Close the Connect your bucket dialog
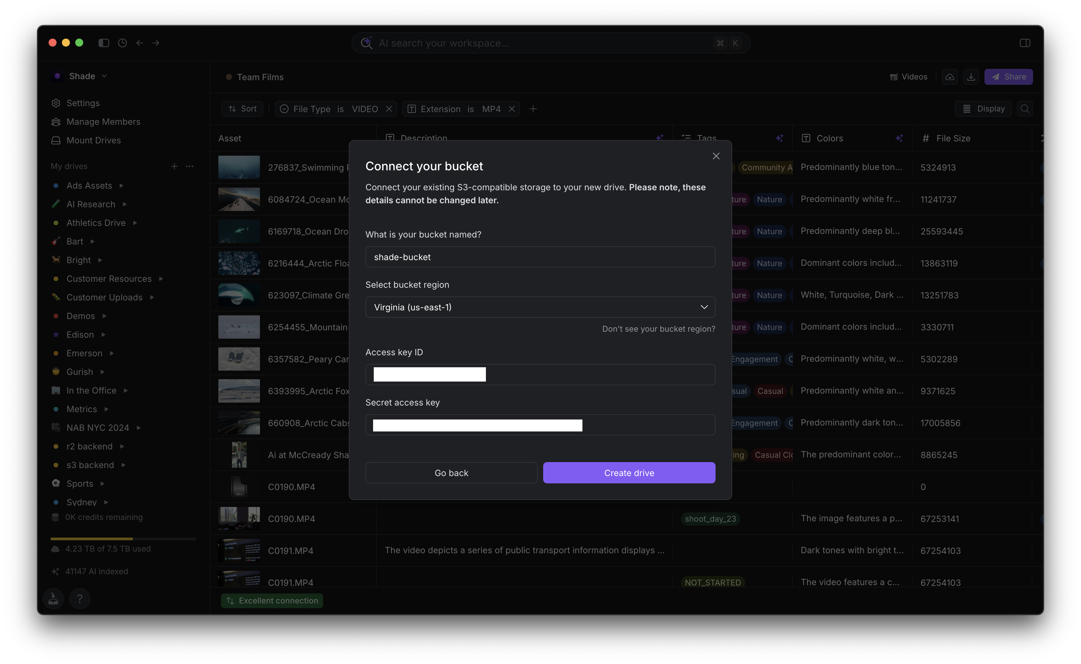This screenshot has width=1081, height=664. [x=716, y=156]
